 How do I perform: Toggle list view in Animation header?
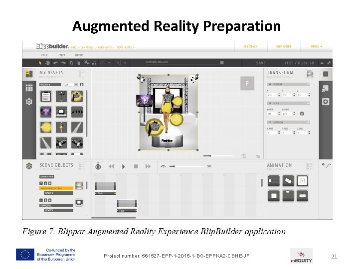(x=310, y=166)
